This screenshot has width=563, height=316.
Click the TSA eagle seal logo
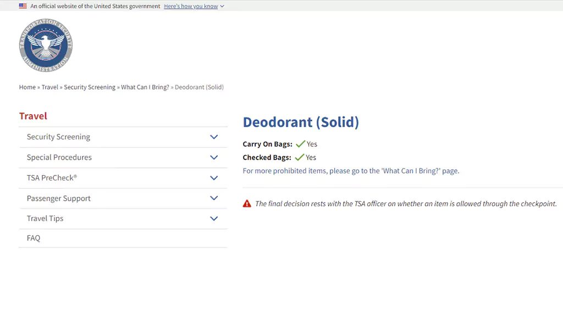(46, 46)
